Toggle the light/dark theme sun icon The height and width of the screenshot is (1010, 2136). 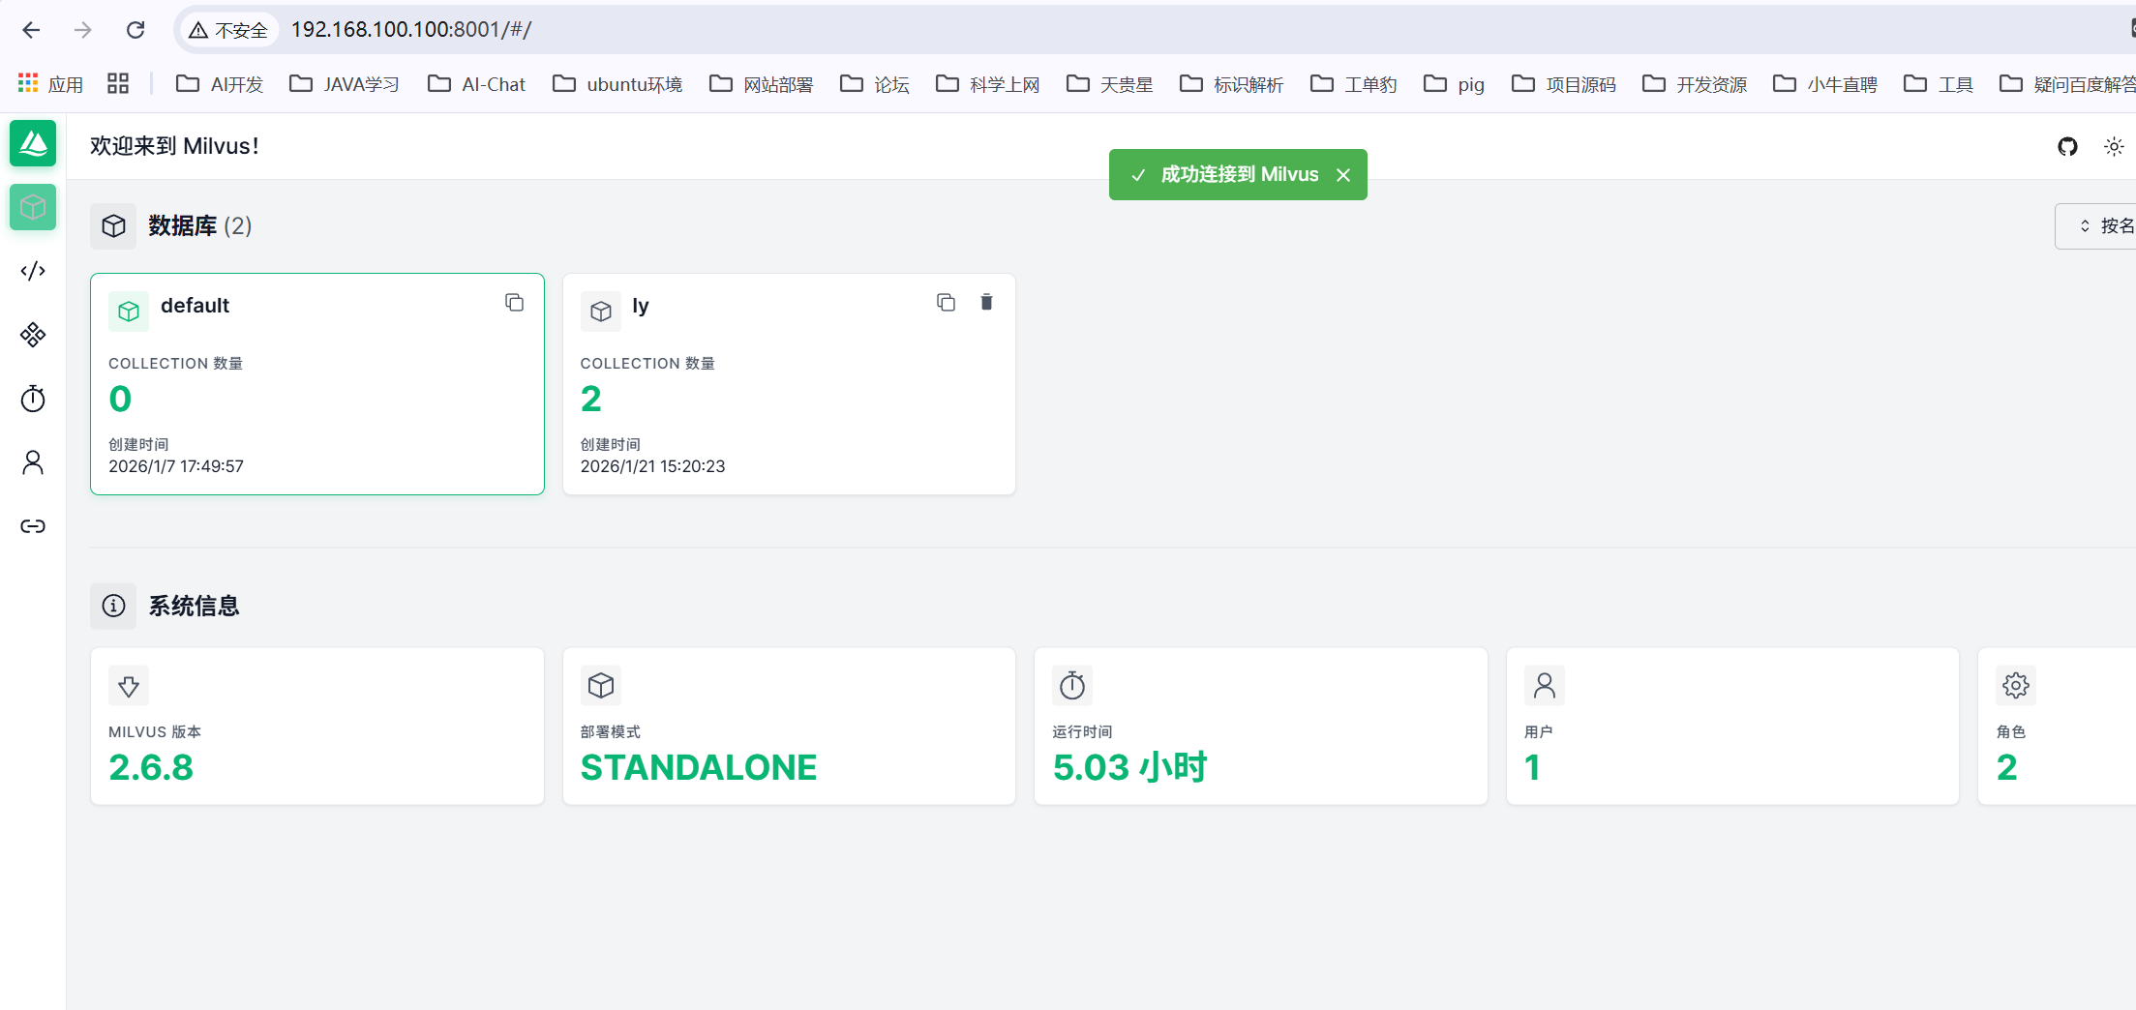point(2114,146)
